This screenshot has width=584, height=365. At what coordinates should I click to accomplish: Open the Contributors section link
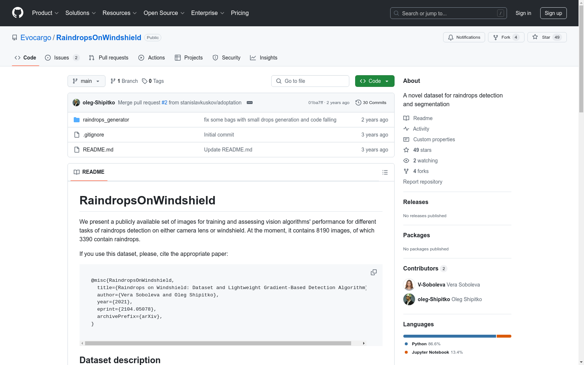(425, 269)
